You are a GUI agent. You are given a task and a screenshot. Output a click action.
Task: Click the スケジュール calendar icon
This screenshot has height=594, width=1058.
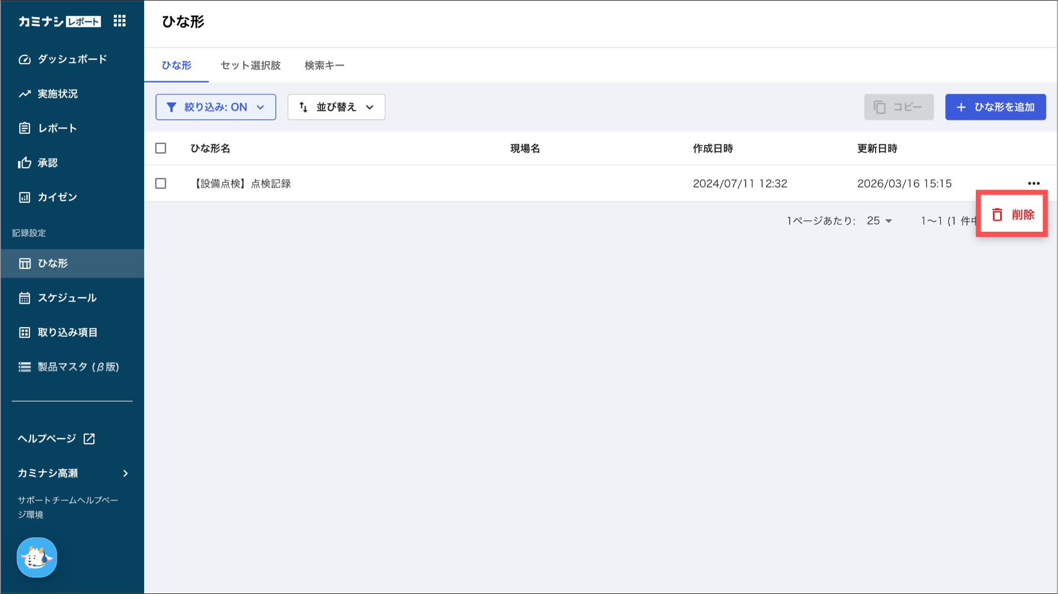[24, 298]
